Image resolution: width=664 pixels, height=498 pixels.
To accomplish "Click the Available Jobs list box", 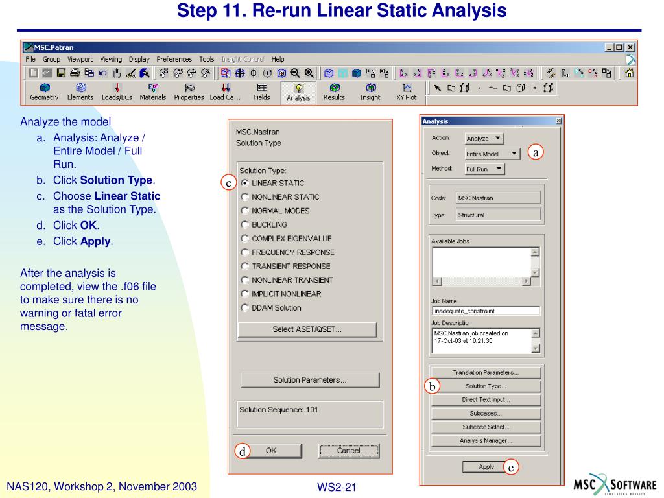I will (x=482, y=262).
